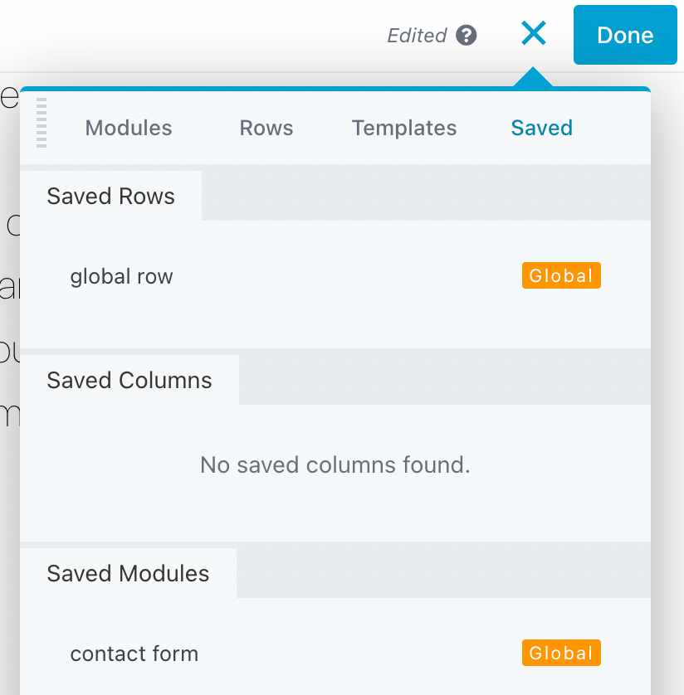Viewport: 684px width, 695px height.
Task: Click the page content strip left of panel
Action: [8, 332]
